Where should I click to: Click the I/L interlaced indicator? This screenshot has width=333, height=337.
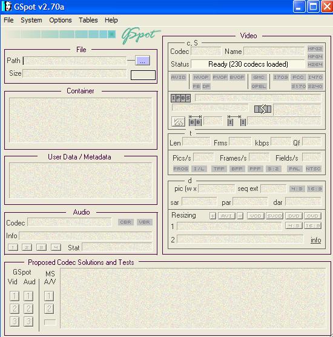199,168
